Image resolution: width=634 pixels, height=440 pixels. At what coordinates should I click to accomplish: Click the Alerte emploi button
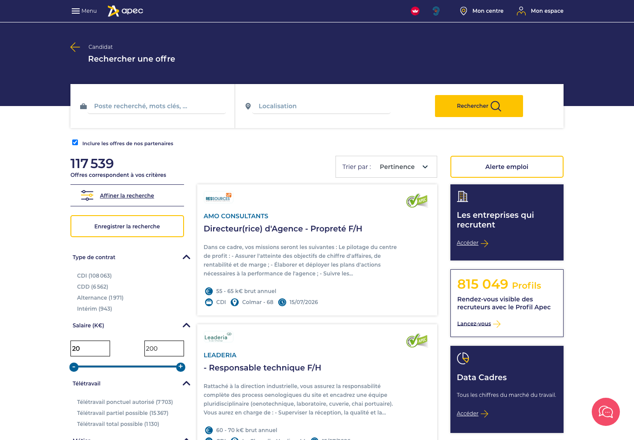[507, 167]
